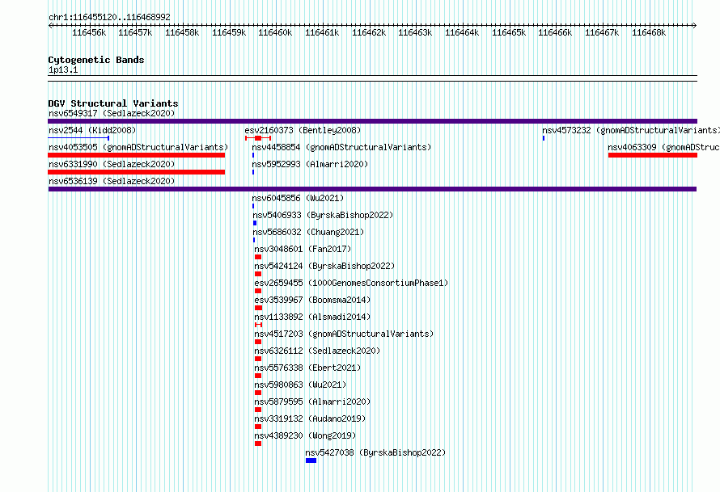Screen dimensions: 720x492
Task: Open nsv4389230 (Wong2019) label
Action: pos(305,435)
